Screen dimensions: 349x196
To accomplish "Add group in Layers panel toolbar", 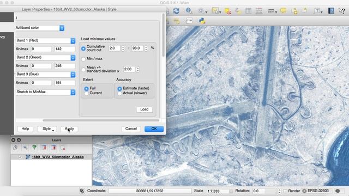I will 15,148.
